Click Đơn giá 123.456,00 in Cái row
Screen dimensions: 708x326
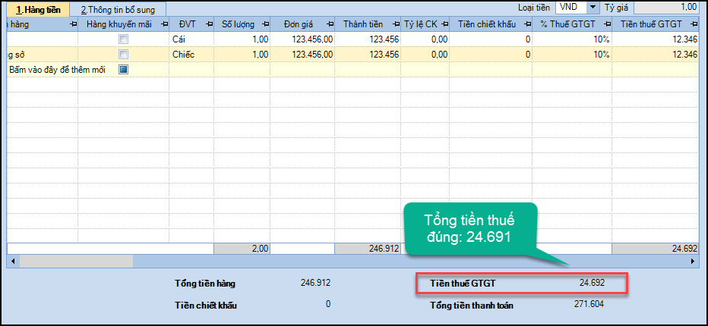click(302, 39)
